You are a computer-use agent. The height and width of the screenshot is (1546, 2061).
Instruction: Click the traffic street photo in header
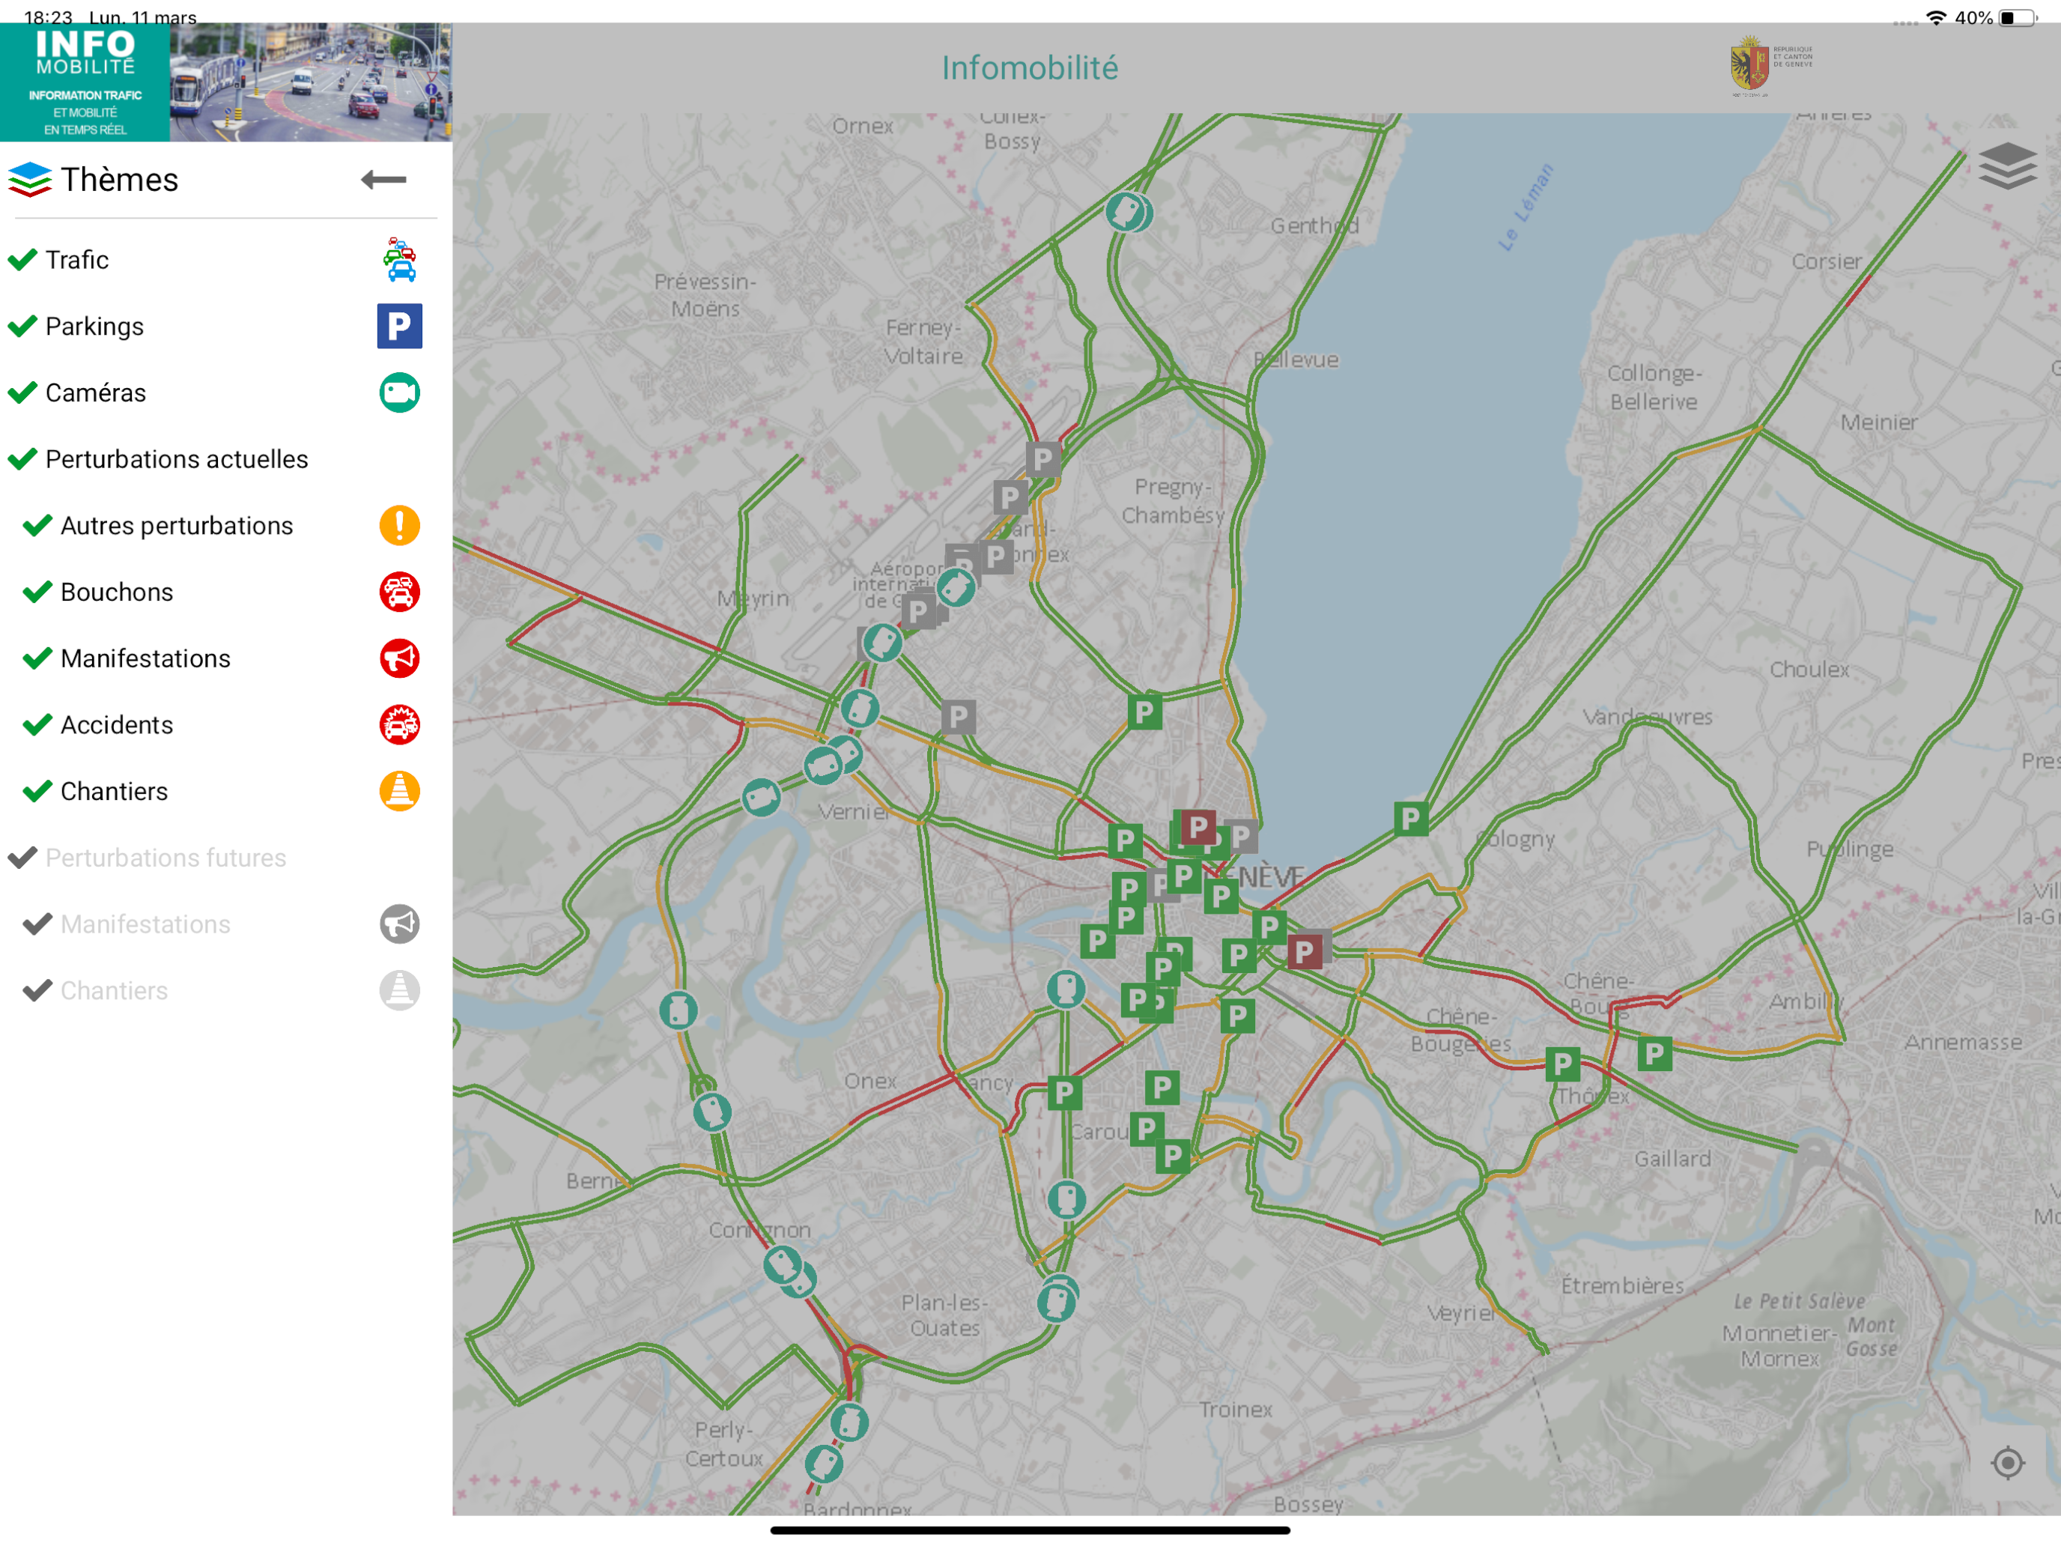point(312,82)
